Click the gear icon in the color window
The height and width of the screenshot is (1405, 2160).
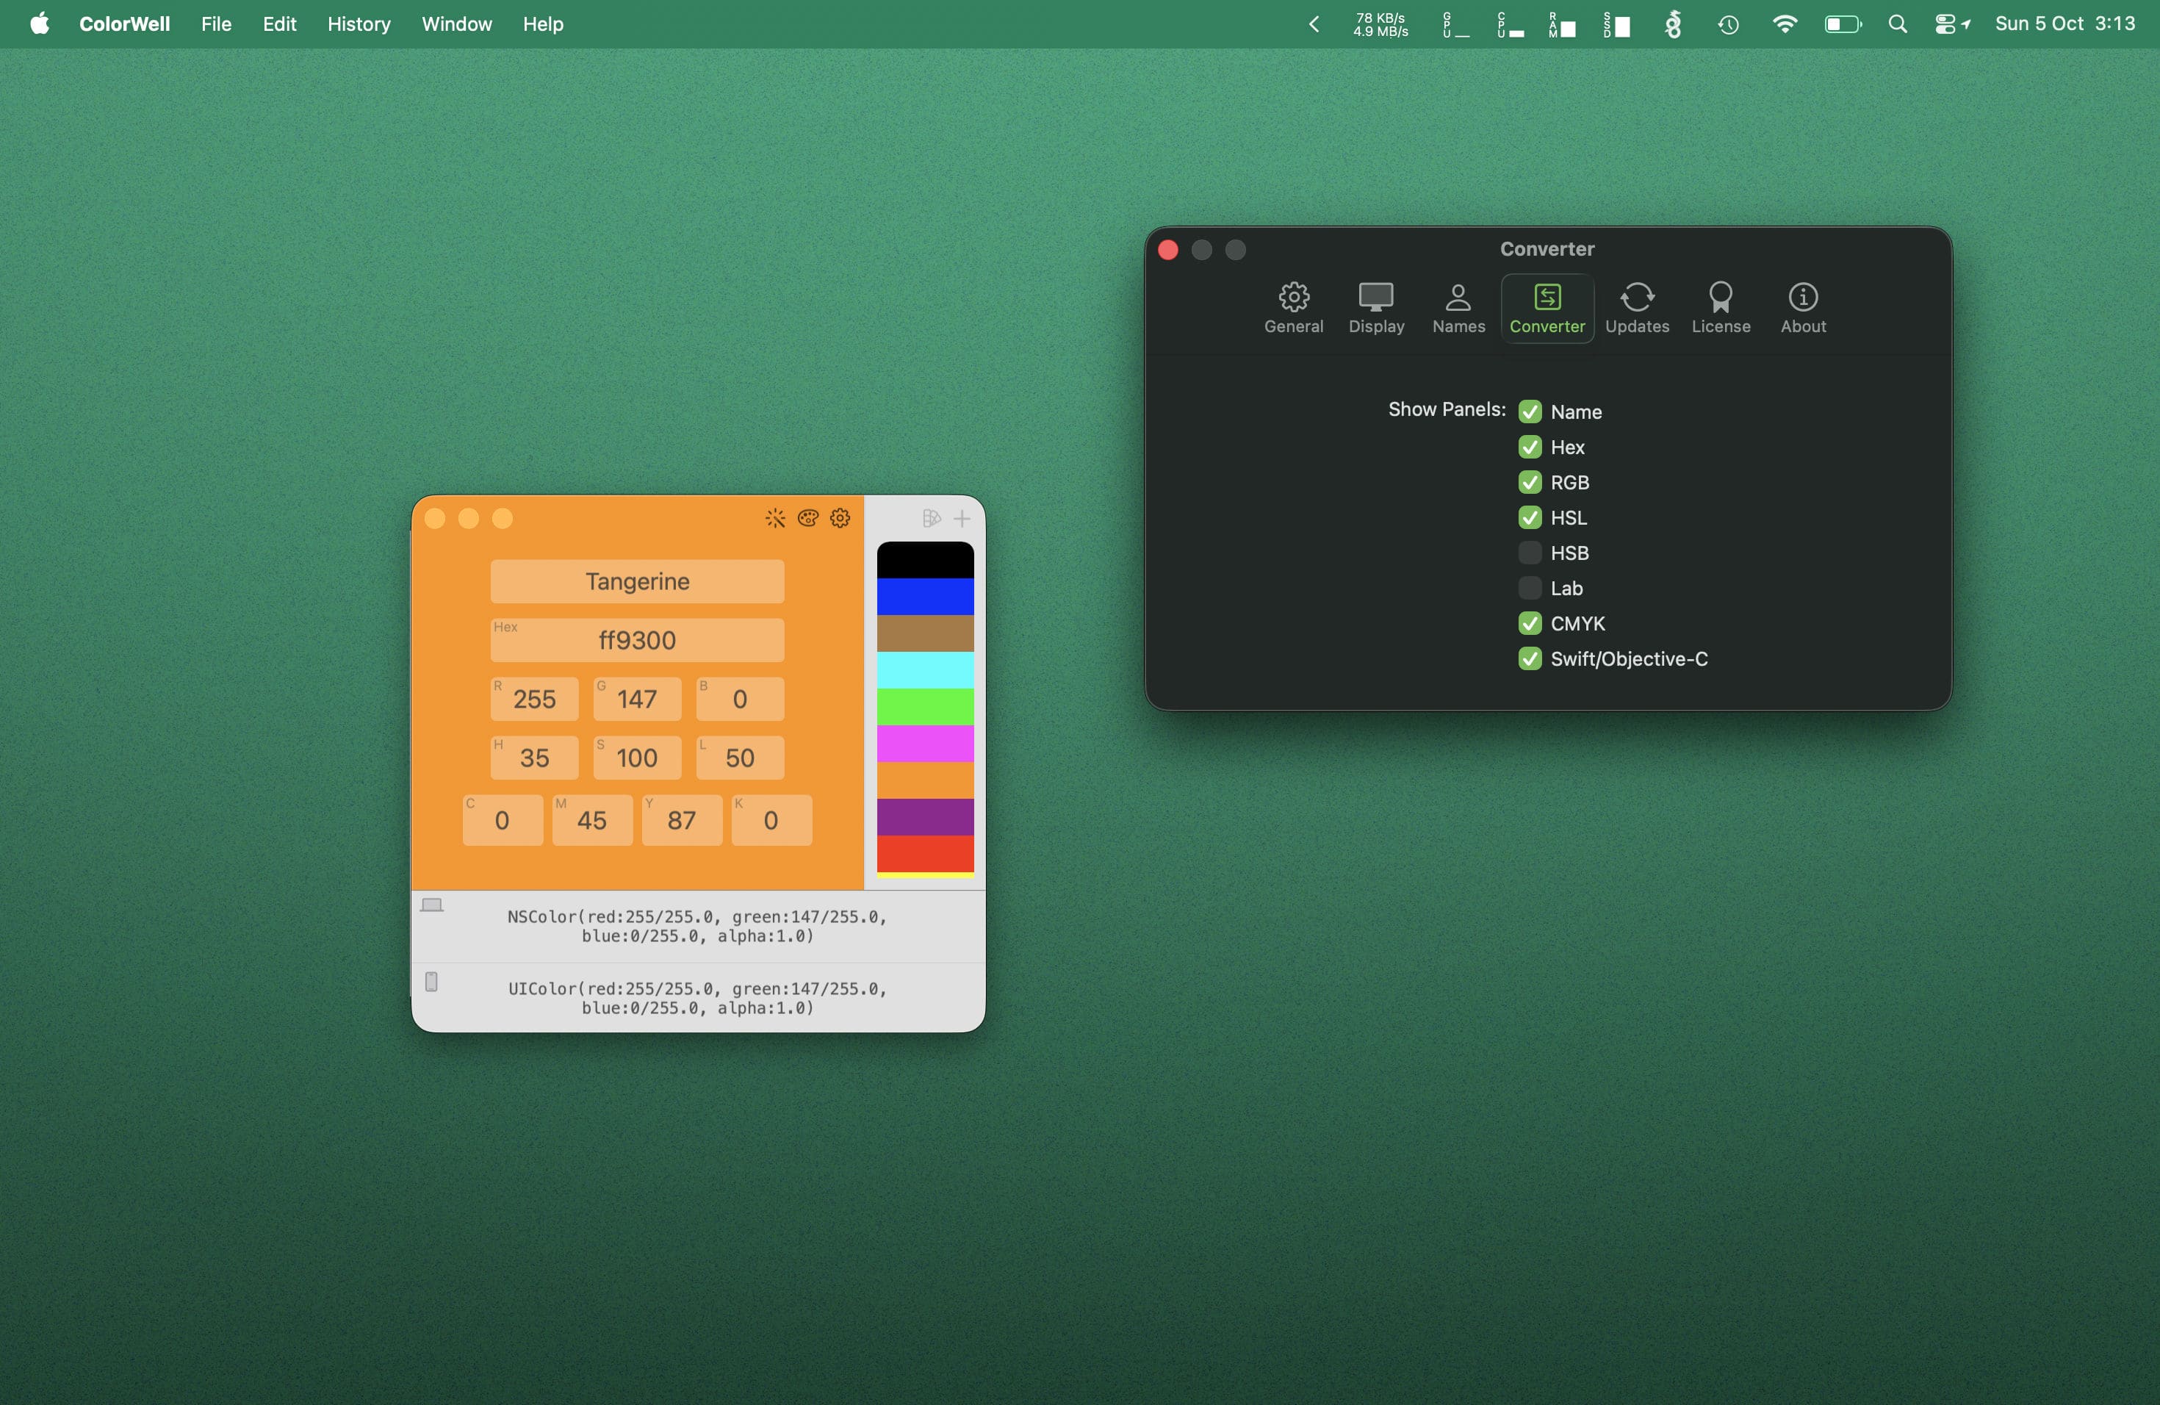click(840, 518)
